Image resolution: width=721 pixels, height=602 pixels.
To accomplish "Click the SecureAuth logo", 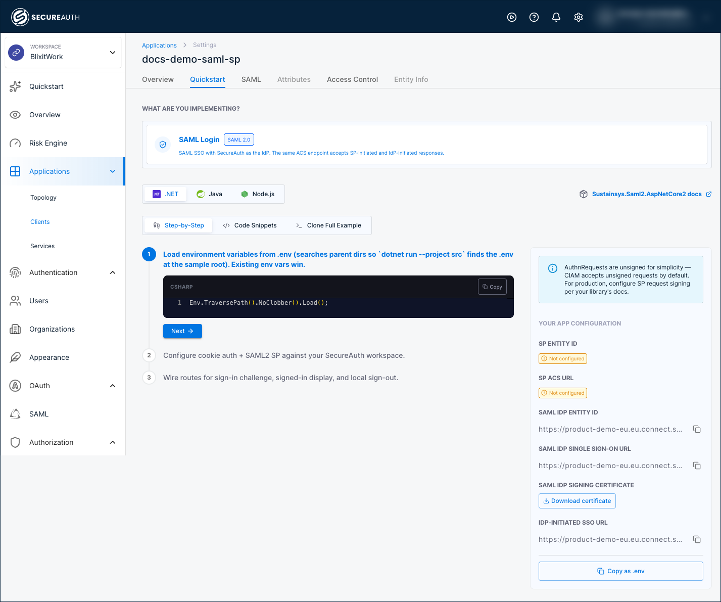I will click(x=45, y=17).
